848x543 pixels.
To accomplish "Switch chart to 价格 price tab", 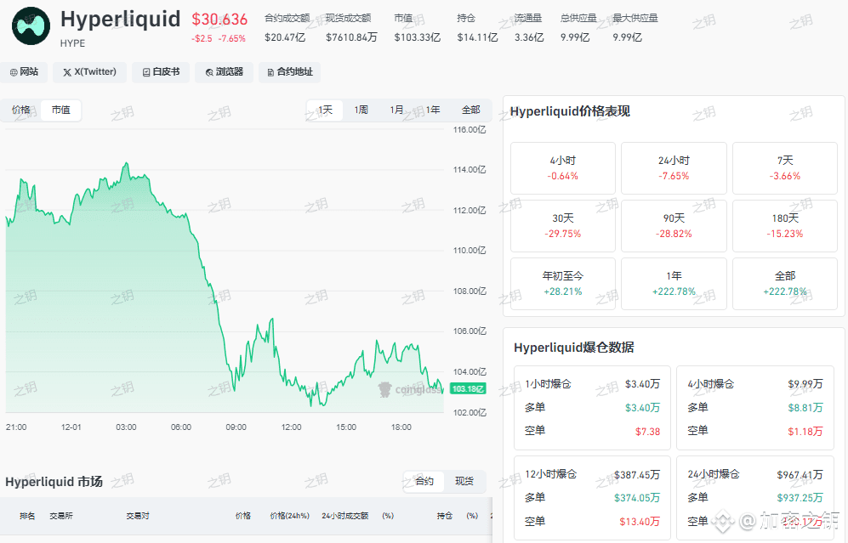I will click(x=21, y=110).
